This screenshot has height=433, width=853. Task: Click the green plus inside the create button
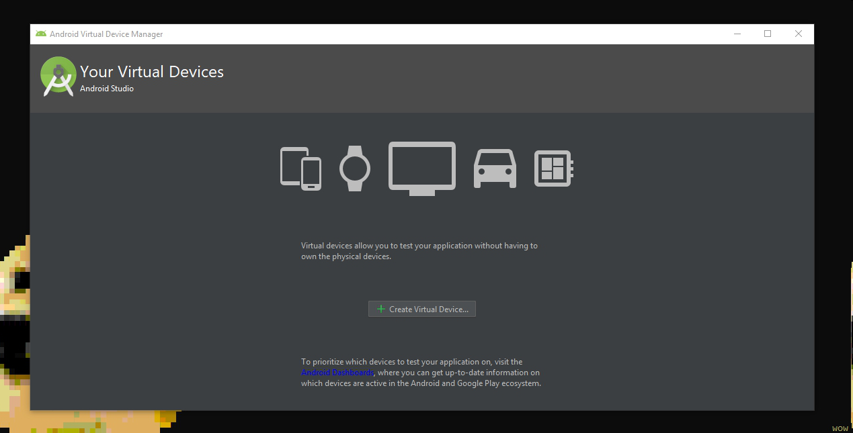point(380,309)
